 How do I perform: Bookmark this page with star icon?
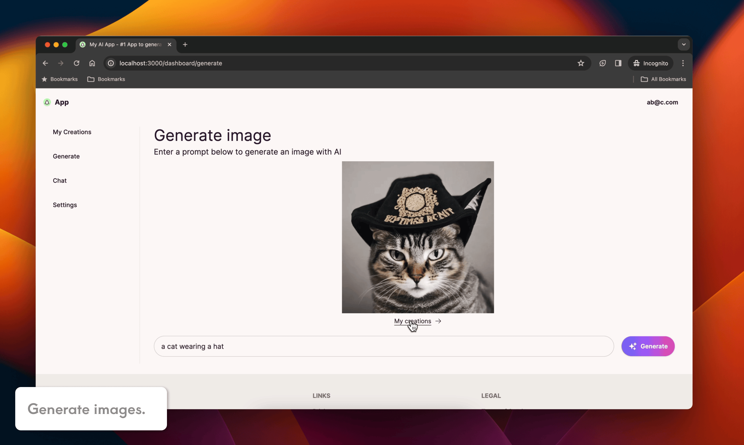pyautogui.click(x=581, y=63)
